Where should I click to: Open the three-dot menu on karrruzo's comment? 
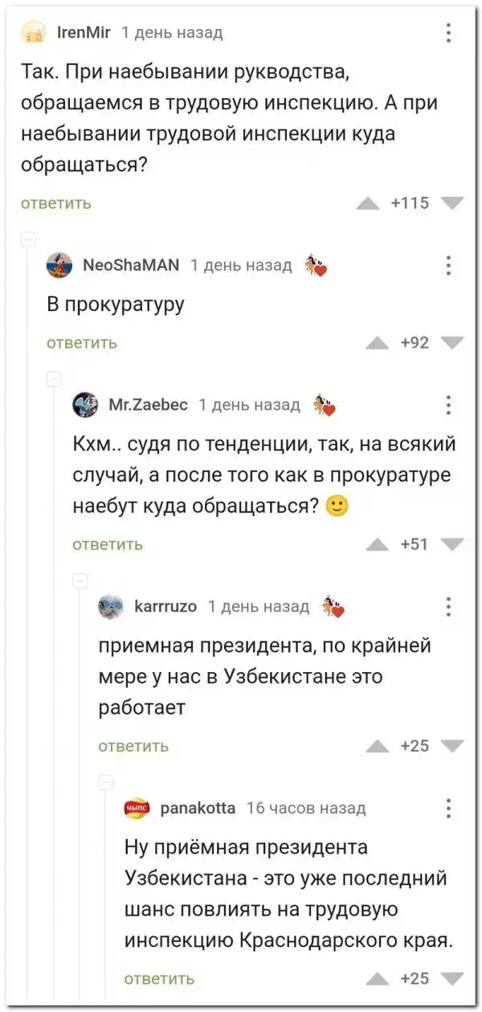pos(448,606)
